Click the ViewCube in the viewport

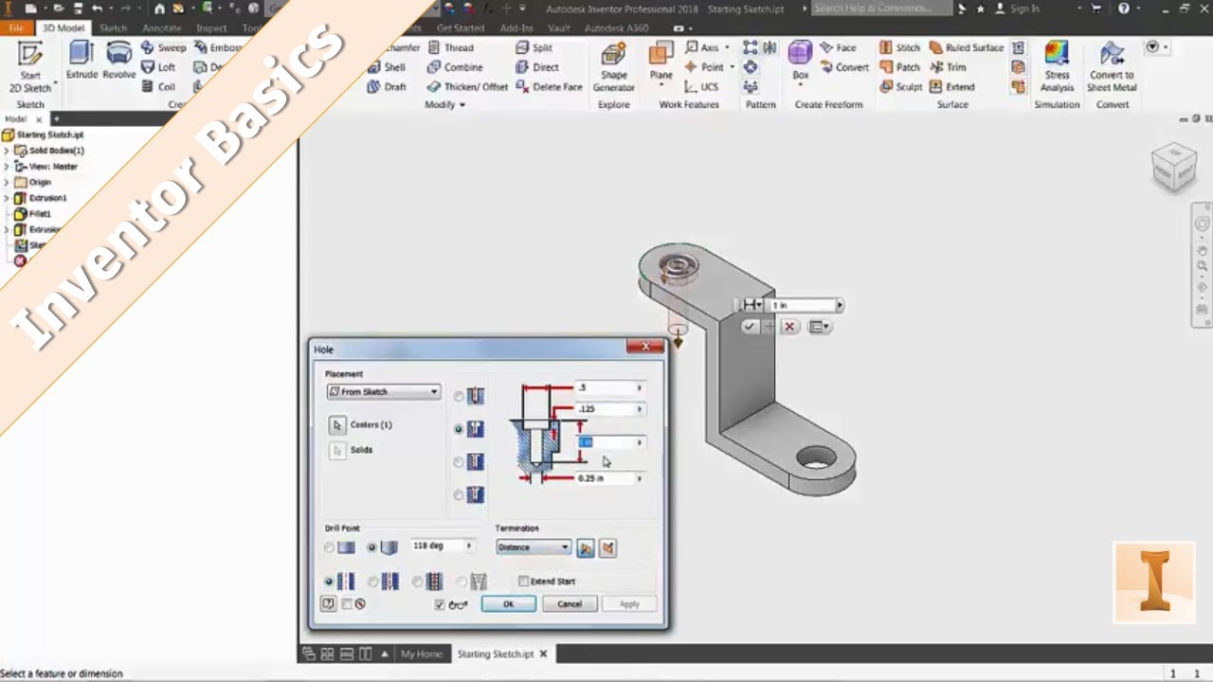tap(1174, 167)
